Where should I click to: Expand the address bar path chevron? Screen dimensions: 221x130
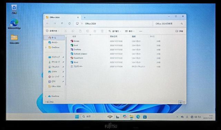tap(82, 24)
